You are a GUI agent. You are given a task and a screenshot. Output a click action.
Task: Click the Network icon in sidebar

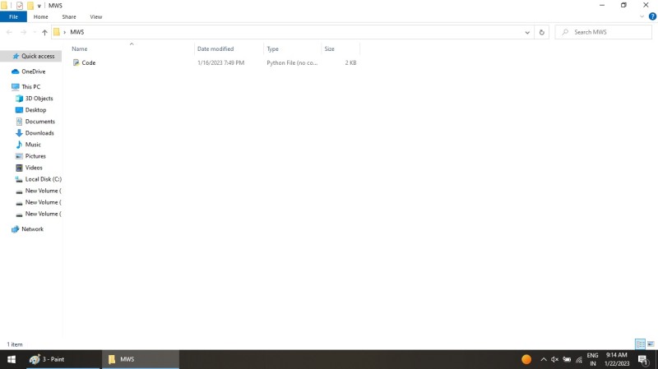[x=15, y=229]
